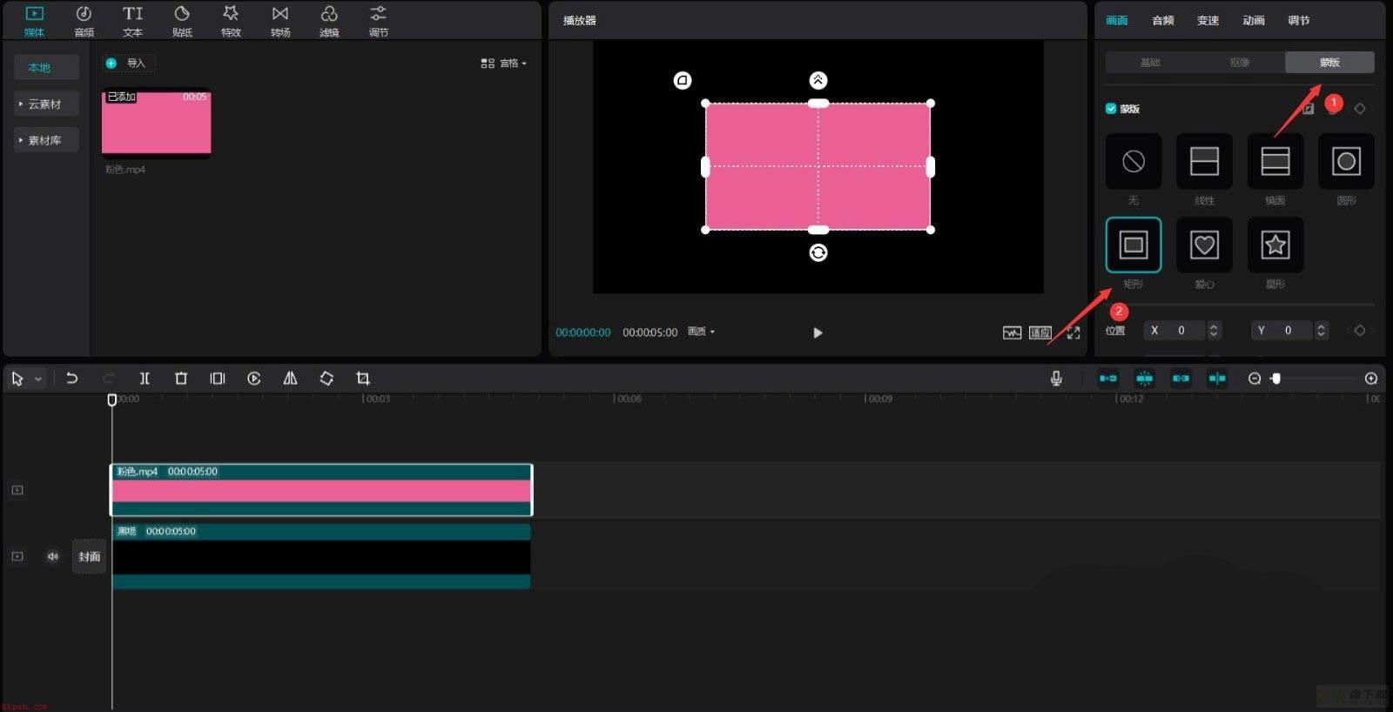The image size is (1393, 712).
Task: Open the 调节 adjustment tool in top toolbar
Action: point(378,21)
